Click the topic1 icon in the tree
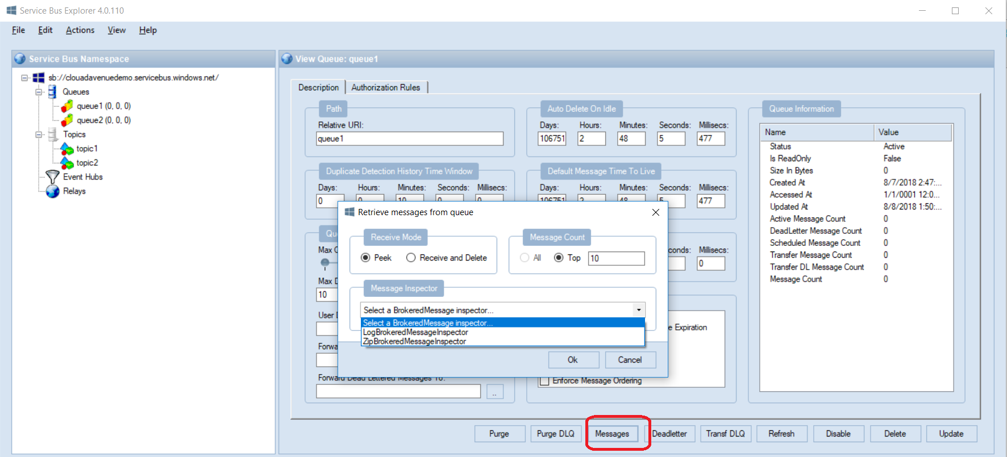Viewport: 1007px width, 457px height. tap(67, 149)
